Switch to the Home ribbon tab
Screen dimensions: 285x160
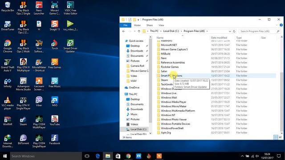(137, 25)
